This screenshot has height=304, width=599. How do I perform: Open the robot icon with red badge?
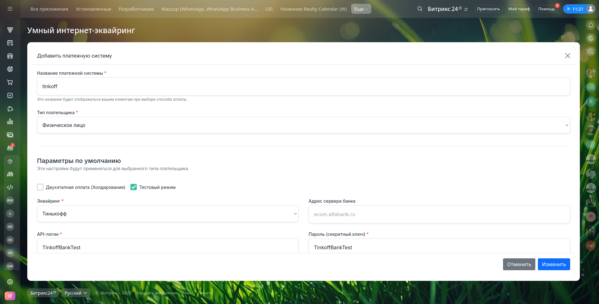(10, 148)
